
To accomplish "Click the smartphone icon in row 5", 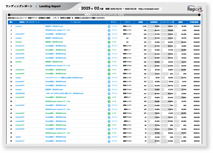I will point(109,42).
